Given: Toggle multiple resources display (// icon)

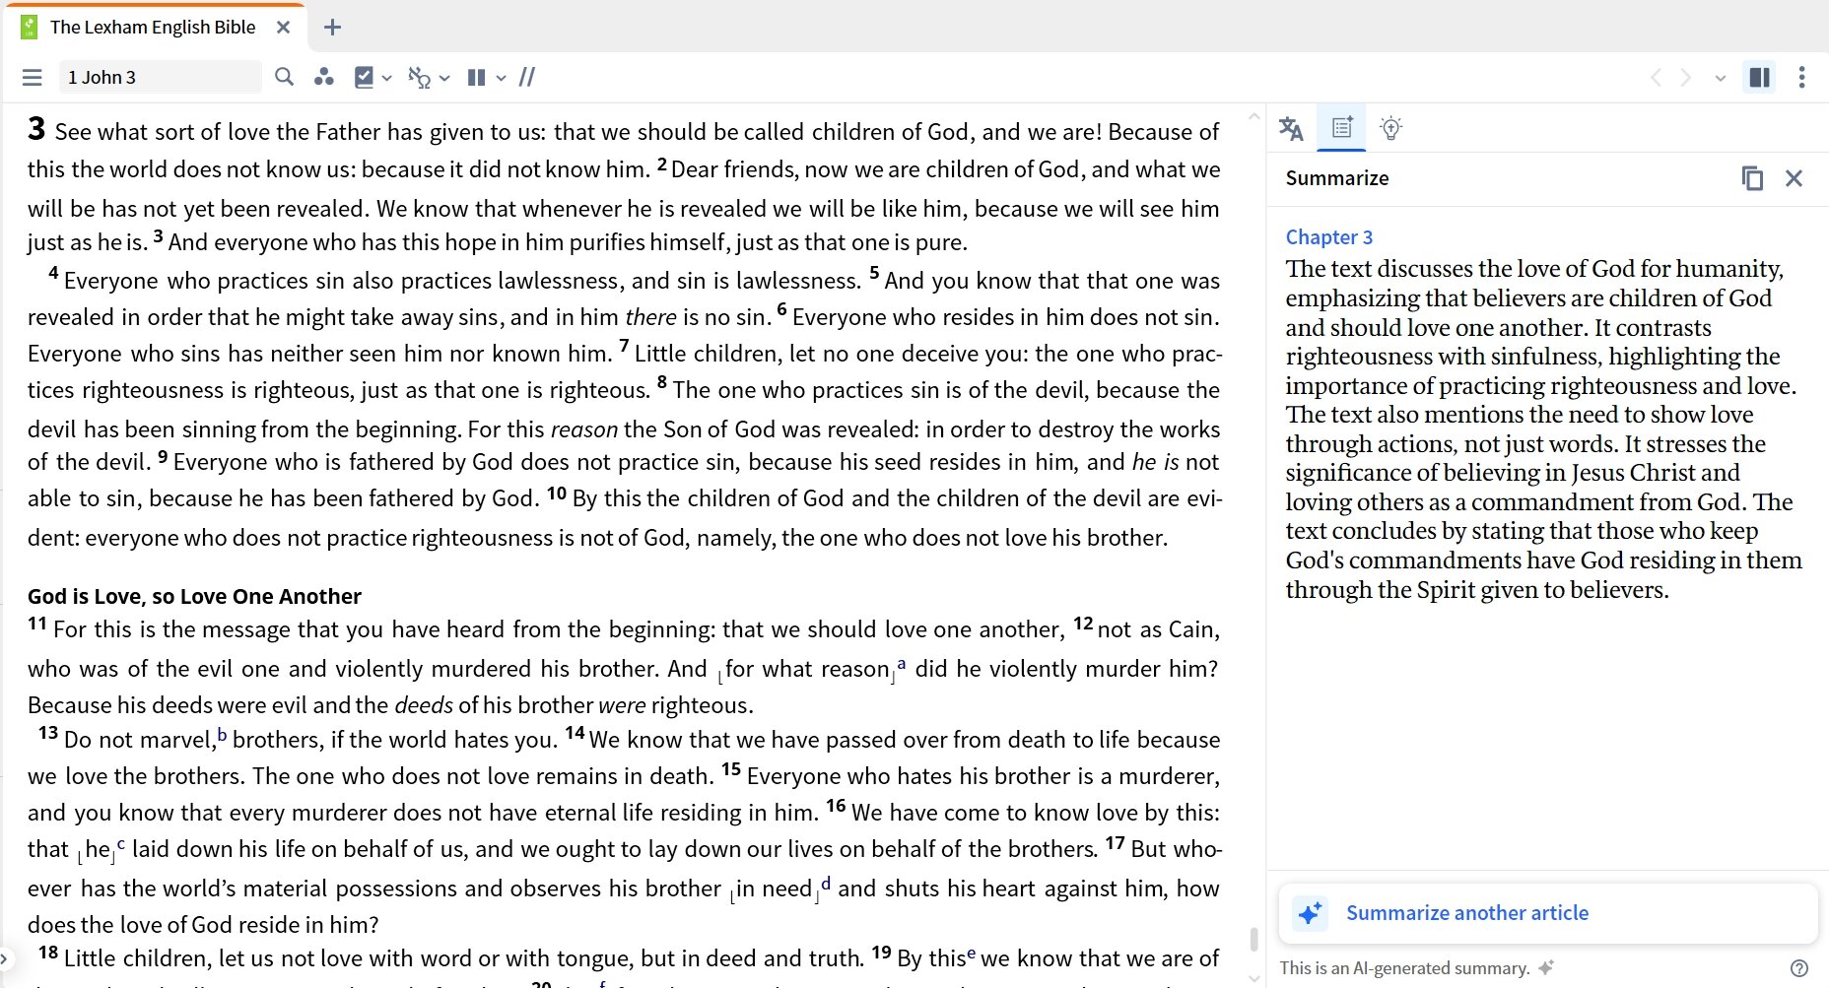Looking at the screenshot, I should [528, 77].
